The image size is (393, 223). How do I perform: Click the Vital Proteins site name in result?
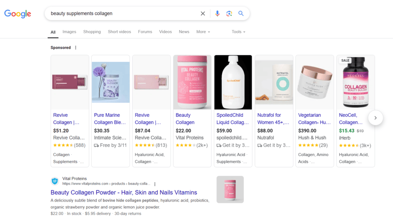click(x=75, y=178)
